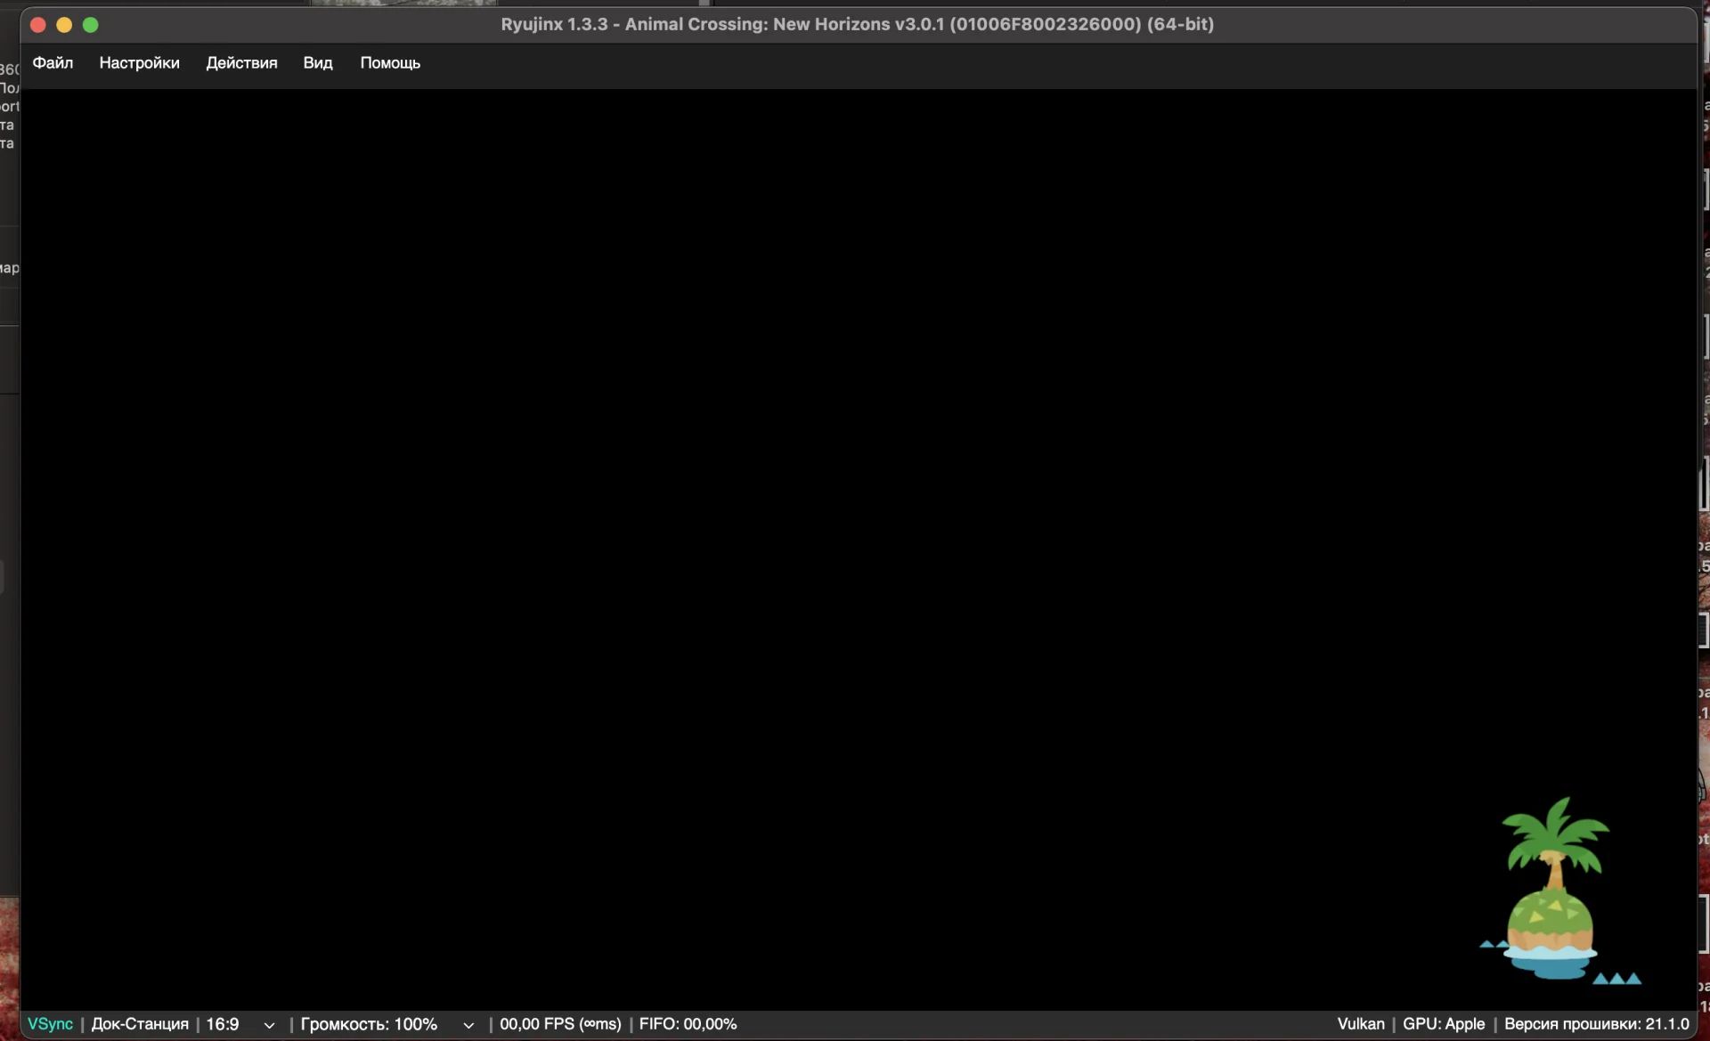Image resolution: width=1710 pixels, height=1041 pixels.
Task: Click the GPU: Apple status label
Action: coord(1443,1024)
